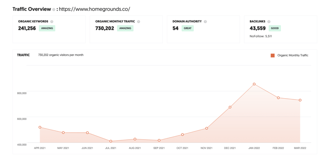Open the Organic Monthly Traffic help icon
Image resolution: width=319 pixels, height=158 pixels.
(x=139, y=21)
